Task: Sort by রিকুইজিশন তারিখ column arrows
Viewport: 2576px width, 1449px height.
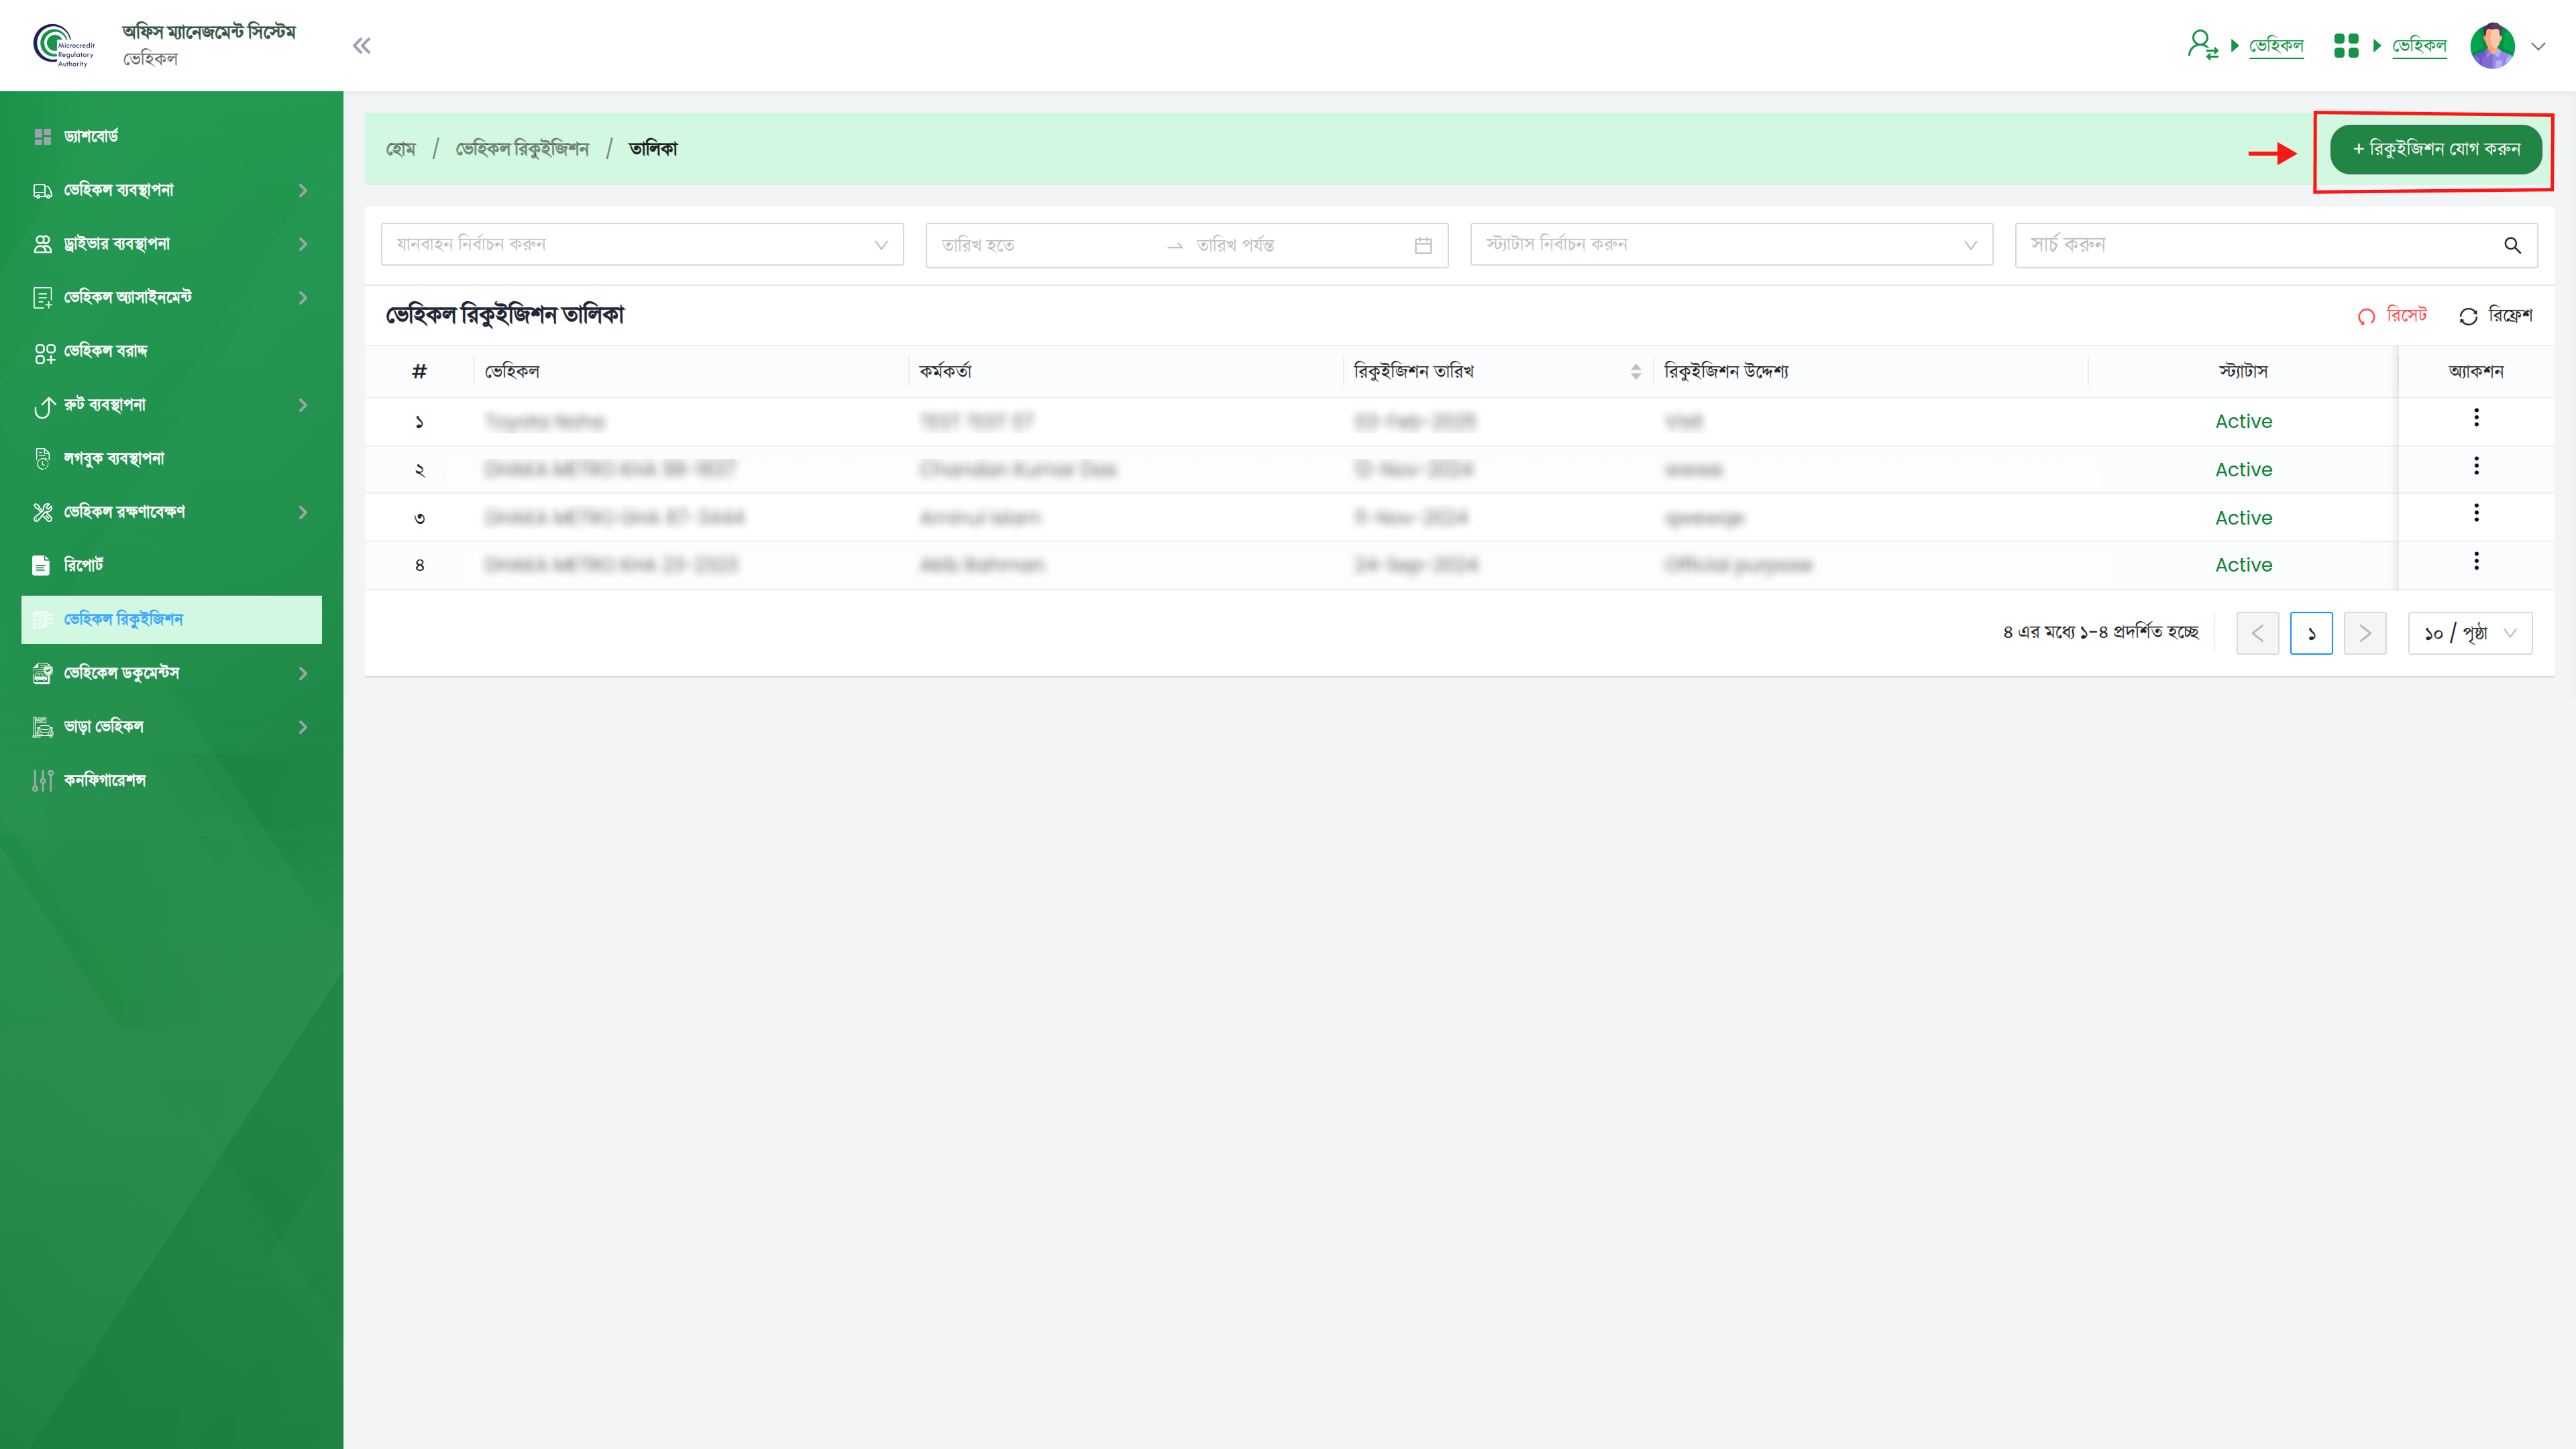Action: click(1636, 372)
